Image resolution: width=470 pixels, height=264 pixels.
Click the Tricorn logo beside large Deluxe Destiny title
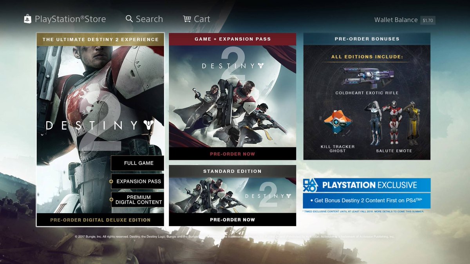[x=148, y=125]
